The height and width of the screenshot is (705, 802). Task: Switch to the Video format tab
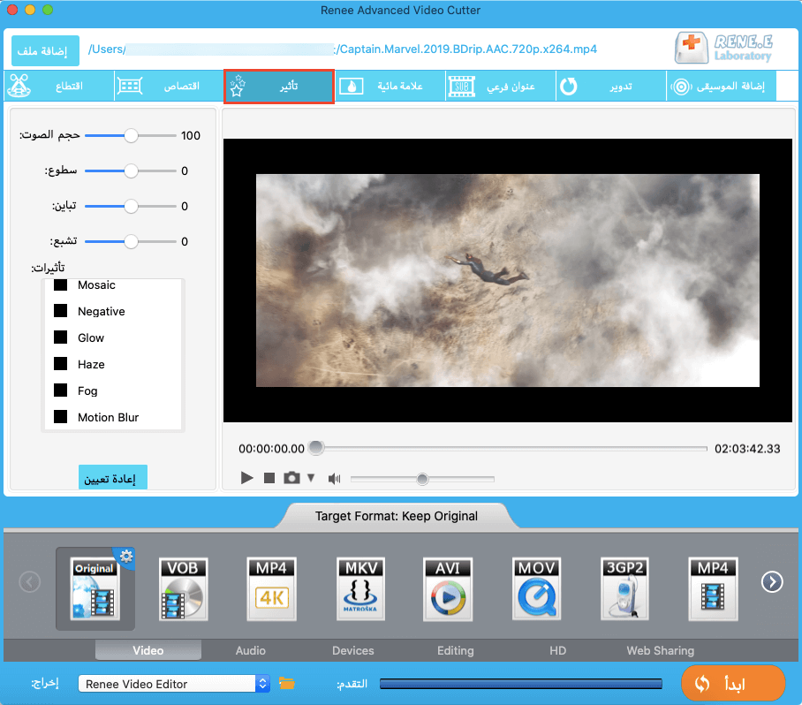click(x=148, y=650)
